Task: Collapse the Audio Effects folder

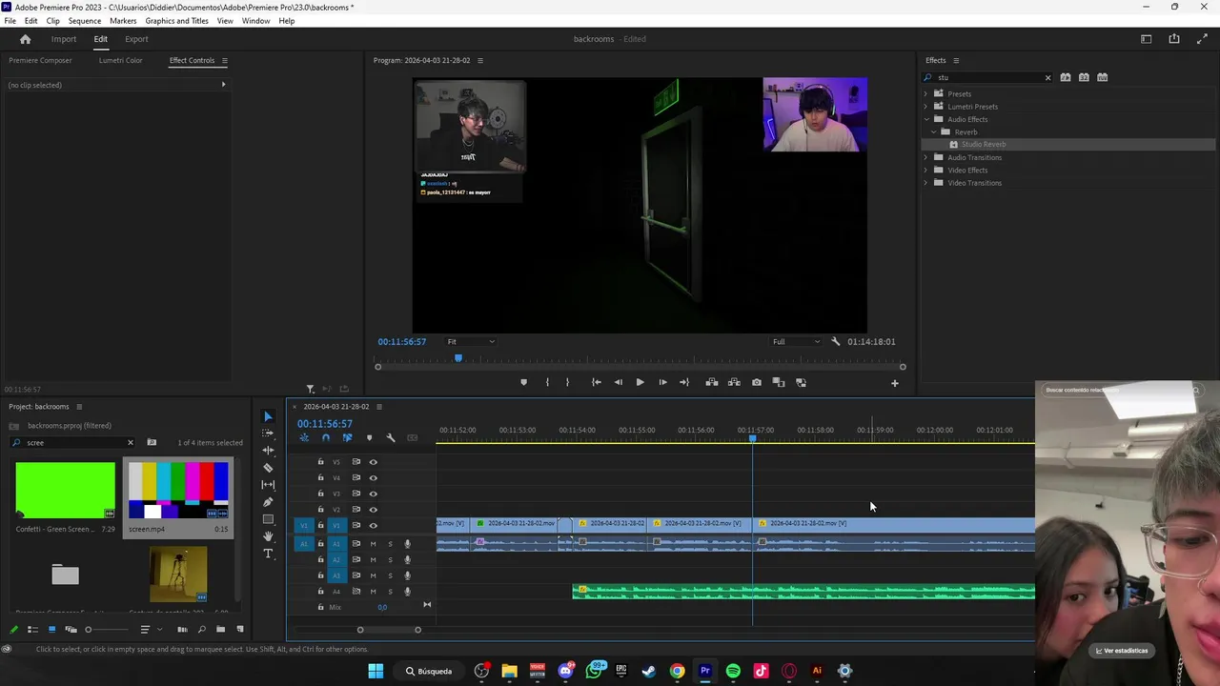Action: 925,119
